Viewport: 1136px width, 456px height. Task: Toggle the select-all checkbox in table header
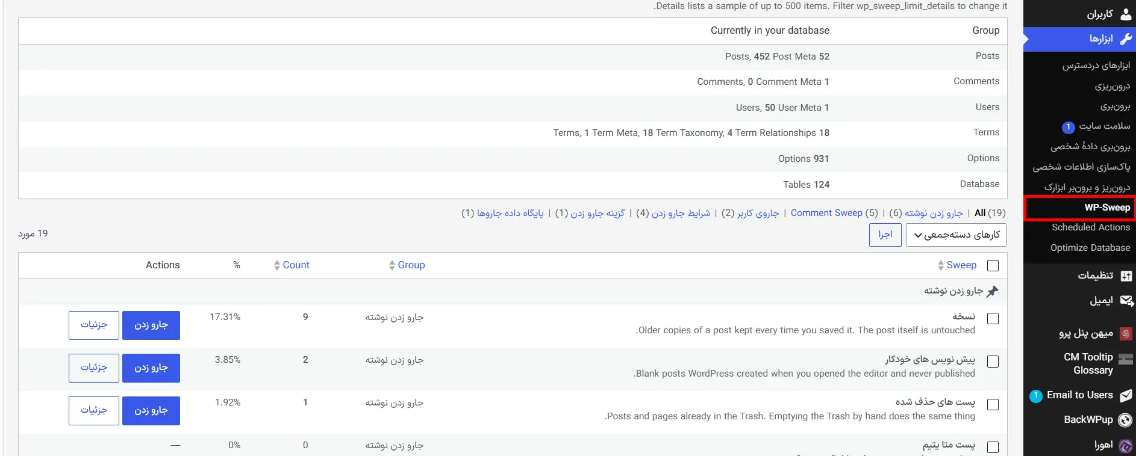993,265
